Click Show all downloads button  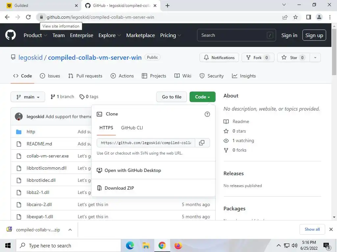point(312,229)
